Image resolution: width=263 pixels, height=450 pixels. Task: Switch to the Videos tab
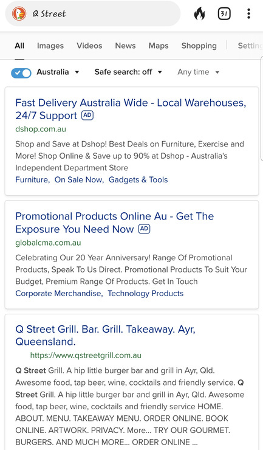(89, 46)
